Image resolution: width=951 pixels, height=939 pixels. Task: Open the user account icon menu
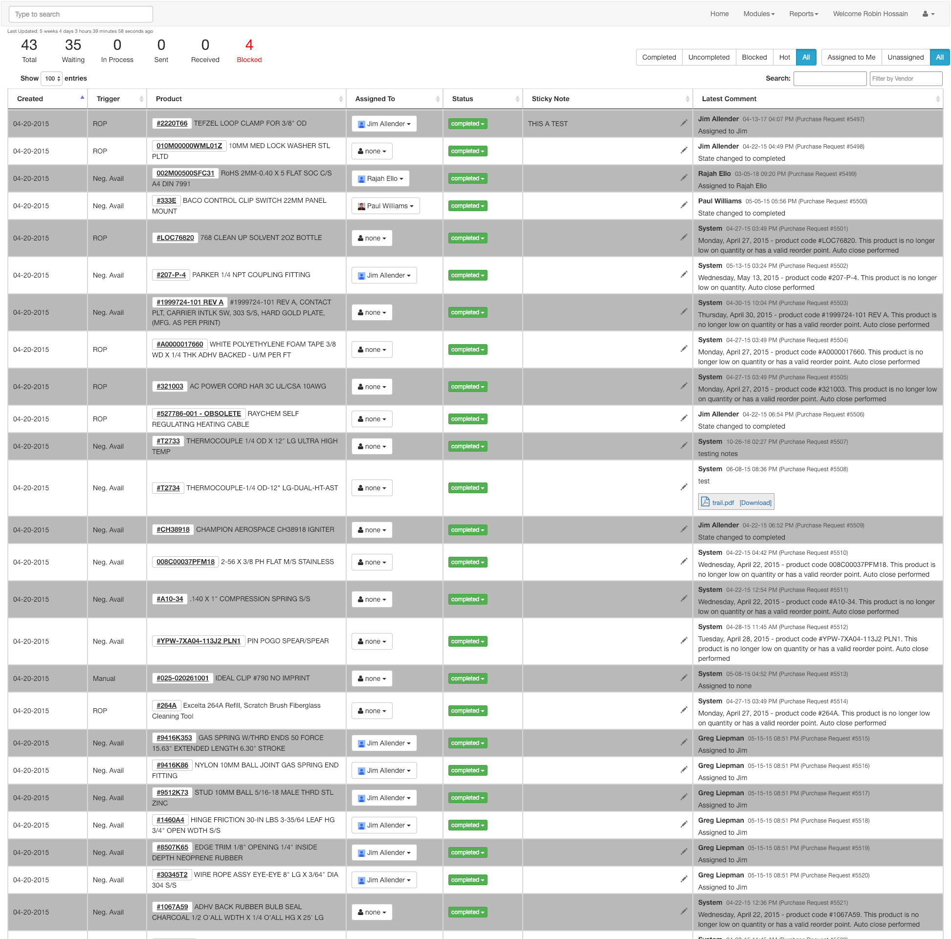point(928,14)
